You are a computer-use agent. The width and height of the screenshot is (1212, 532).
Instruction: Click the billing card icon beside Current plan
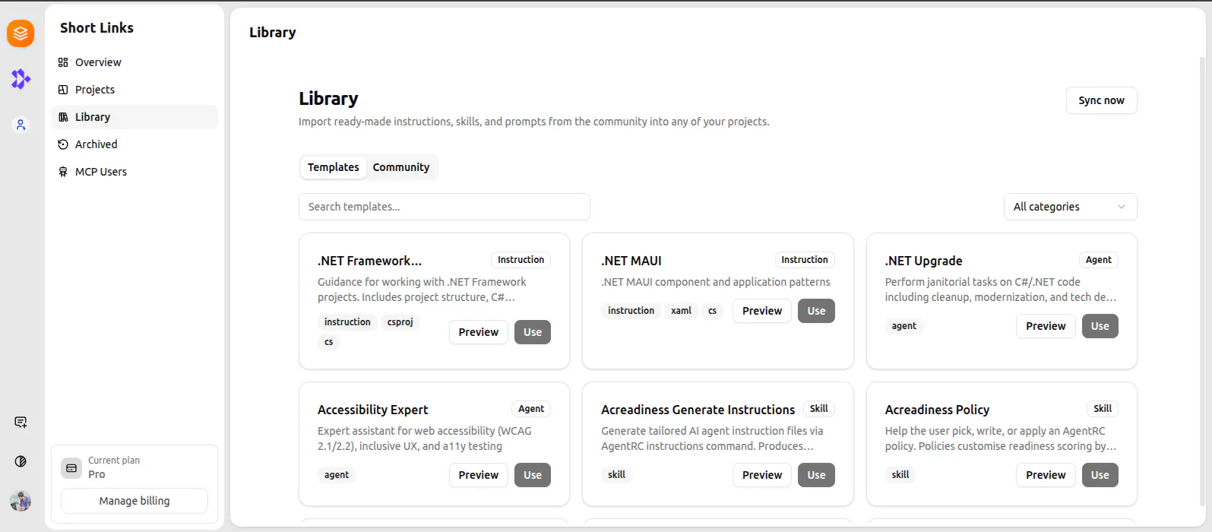[x=71, y=467]
